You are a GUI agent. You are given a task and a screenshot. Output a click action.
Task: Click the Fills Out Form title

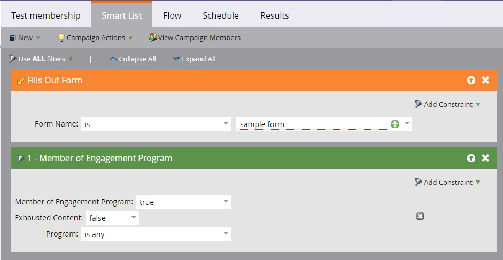(x=55, y=80)
